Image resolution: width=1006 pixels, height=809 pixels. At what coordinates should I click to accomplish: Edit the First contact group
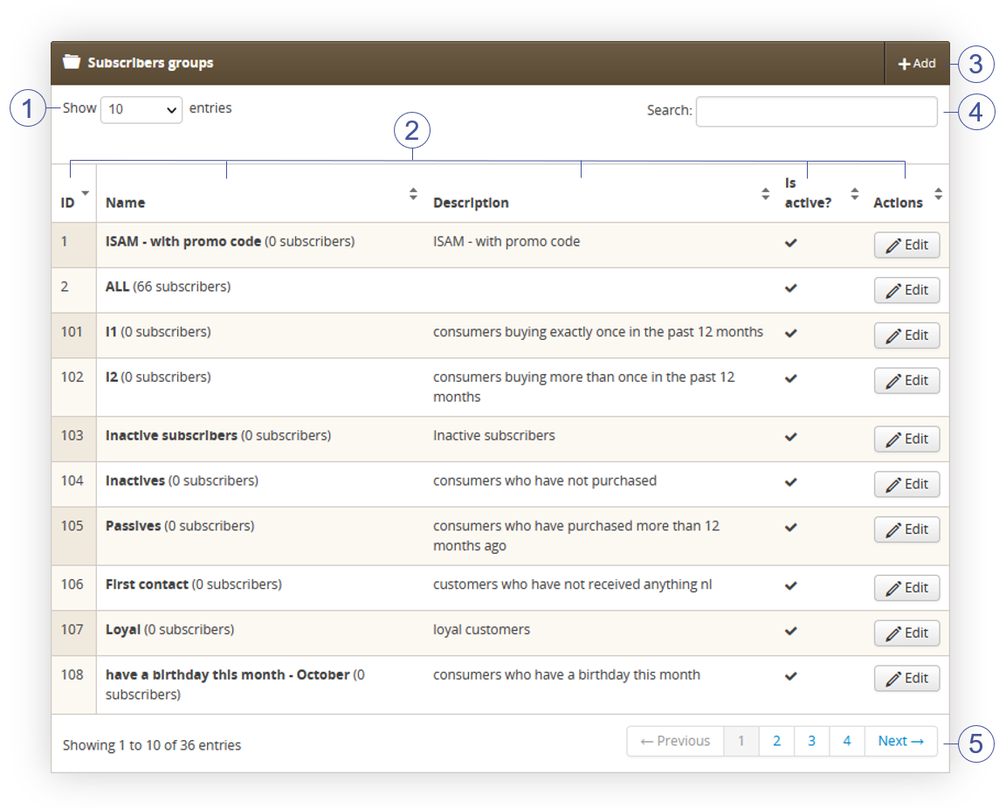click(906, 588)
